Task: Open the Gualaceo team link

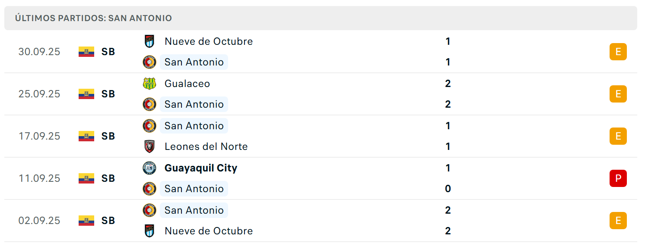Action: 187,84
